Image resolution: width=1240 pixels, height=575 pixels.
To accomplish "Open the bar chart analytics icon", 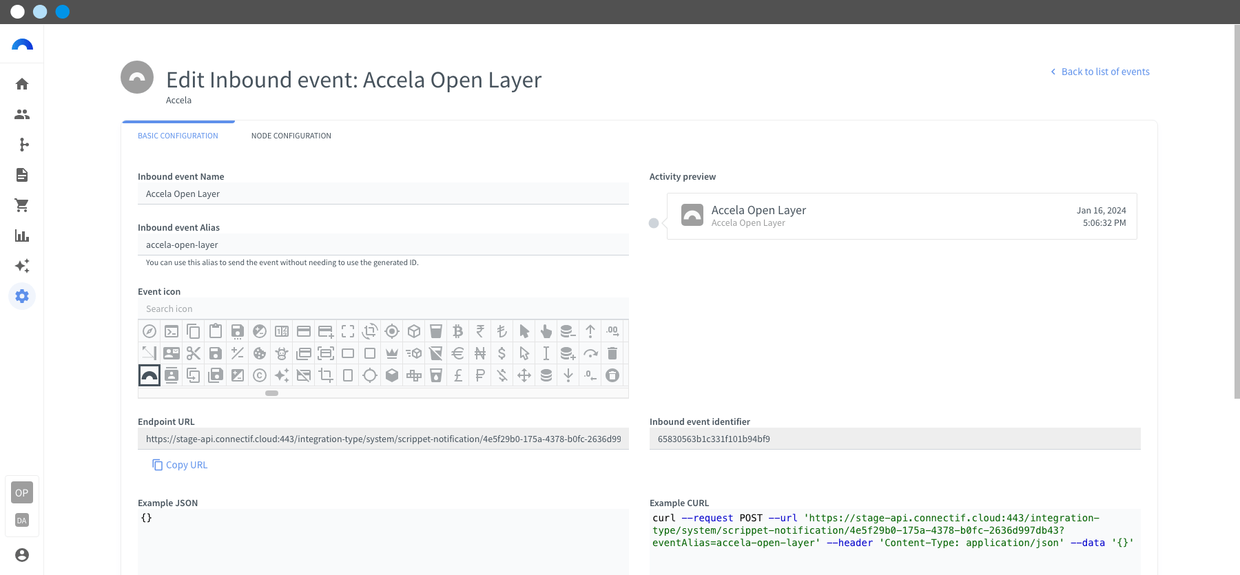I will click(x=22, y=236).
